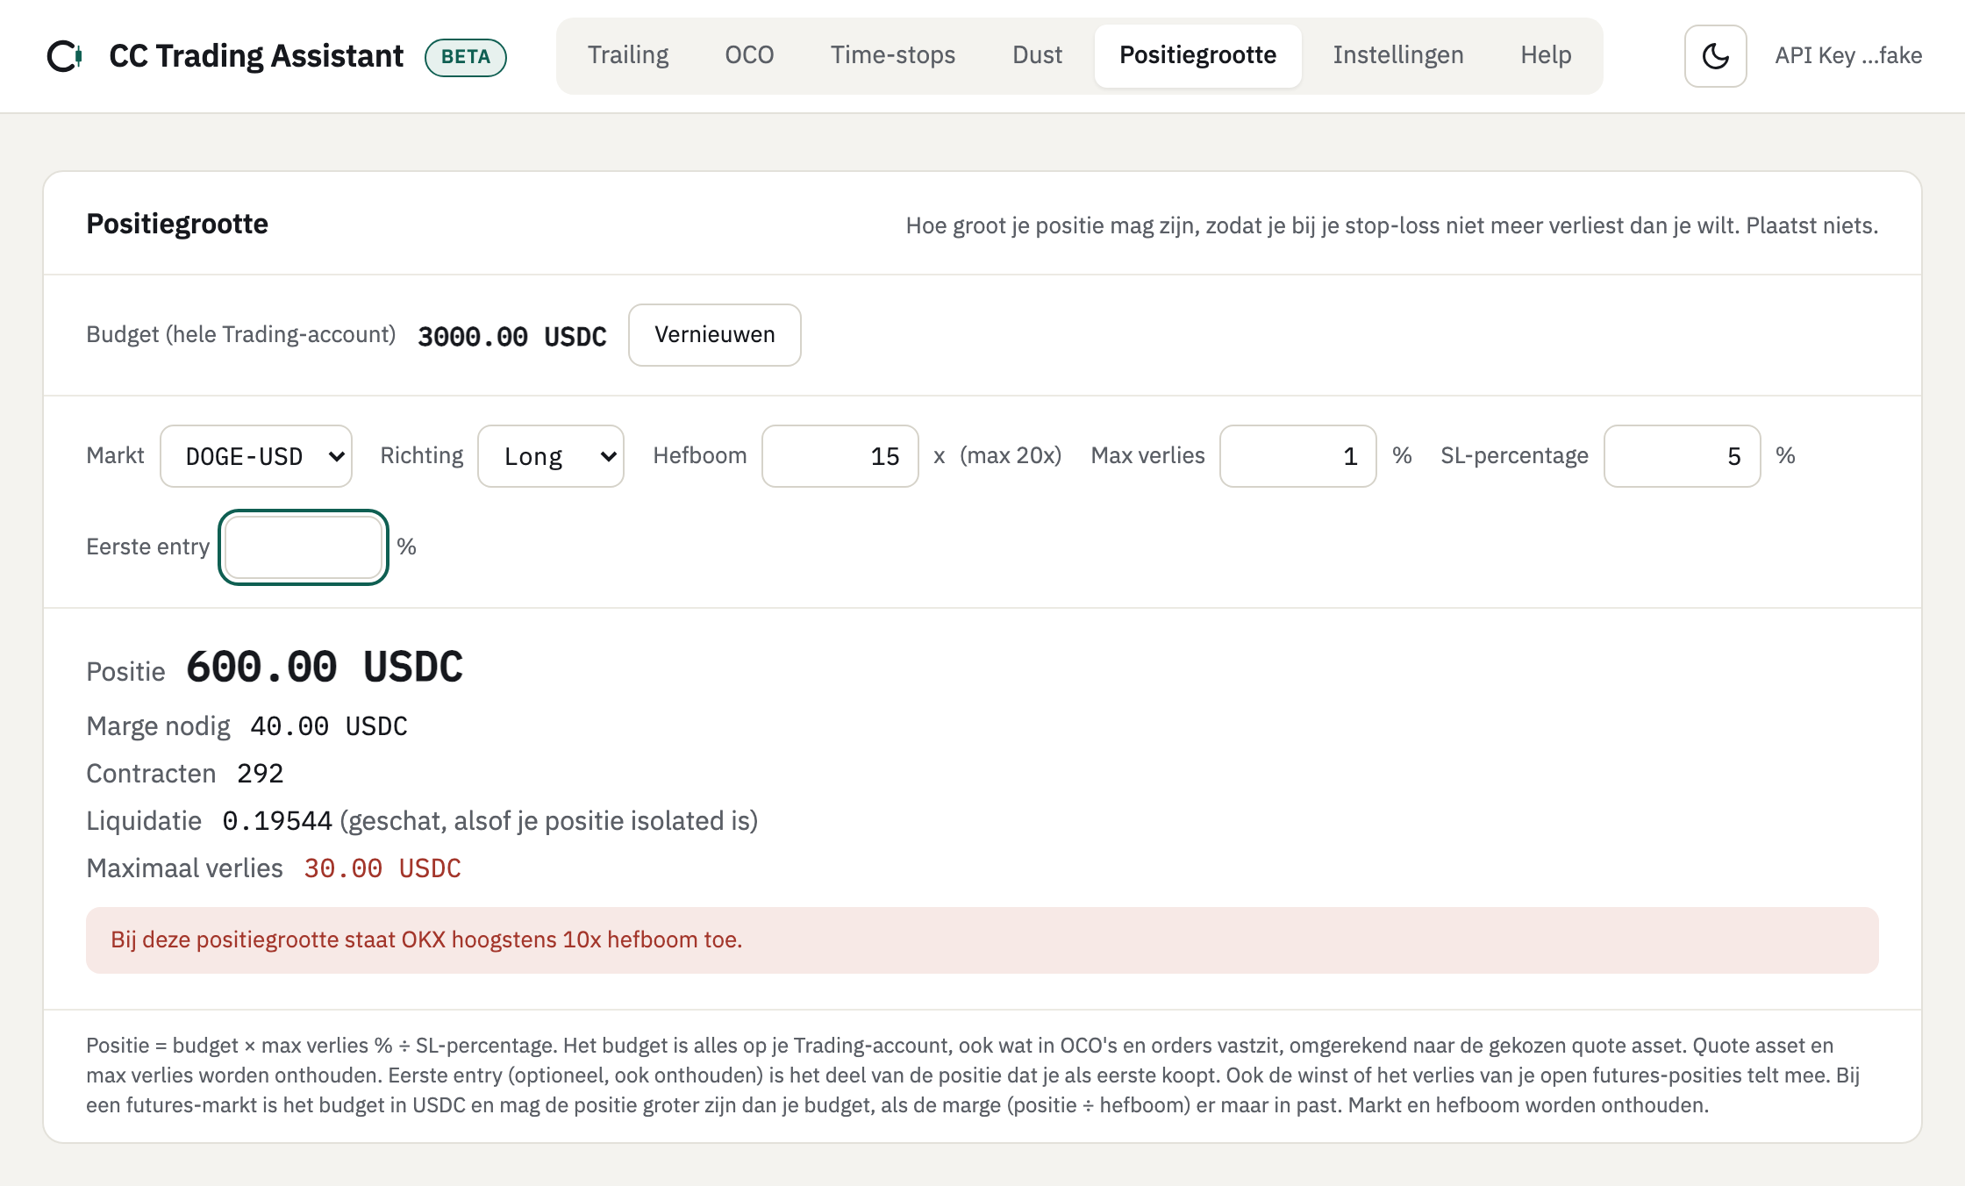The width and height of the screenshot is (1965, 1186).
Task: Click the 3000.00 USDC budget value
Action: [512, 337]
